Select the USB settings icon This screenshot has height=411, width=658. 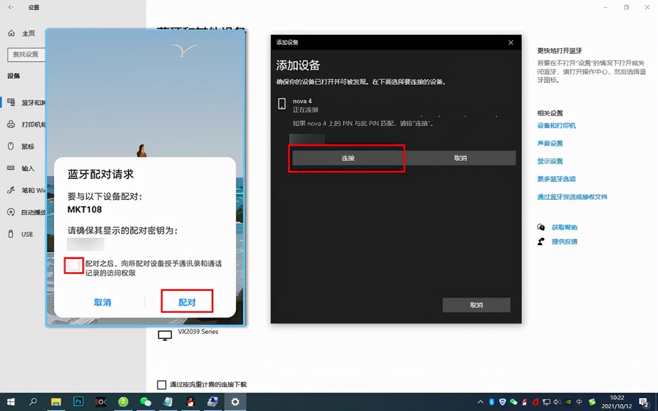21,234
